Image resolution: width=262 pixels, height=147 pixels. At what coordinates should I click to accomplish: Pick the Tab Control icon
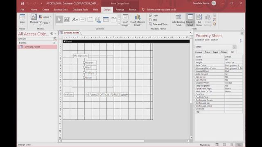point(90,20)
